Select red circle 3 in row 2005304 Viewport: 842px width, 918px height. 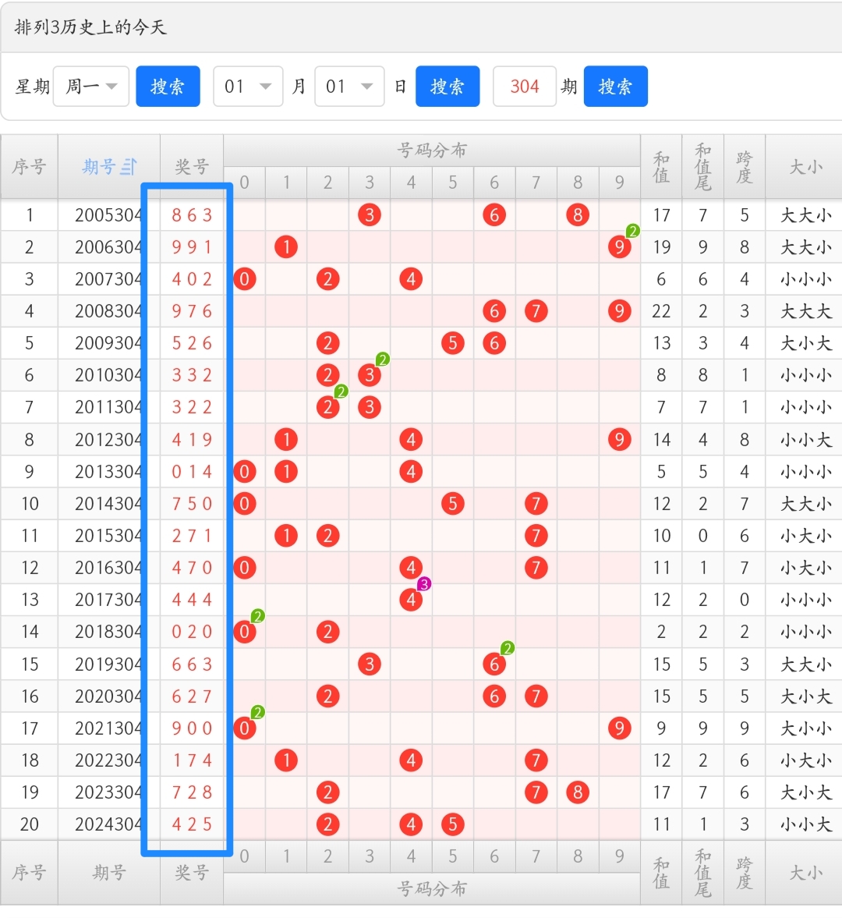tap(369, 214)
